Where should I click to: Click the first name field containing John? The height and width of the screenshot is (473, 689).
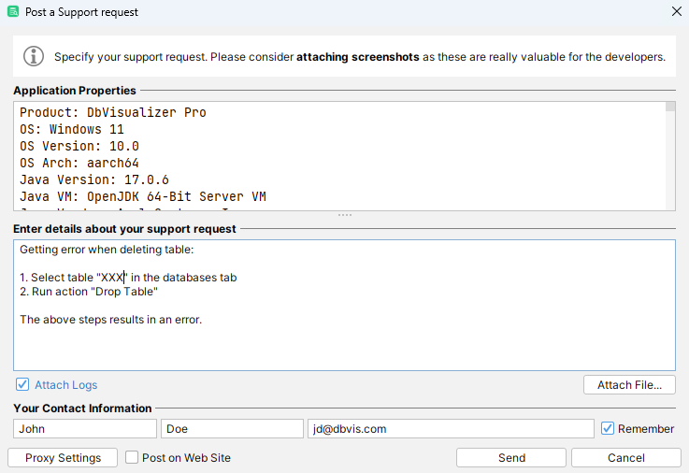pyautogui.click(x=85, y=428)
